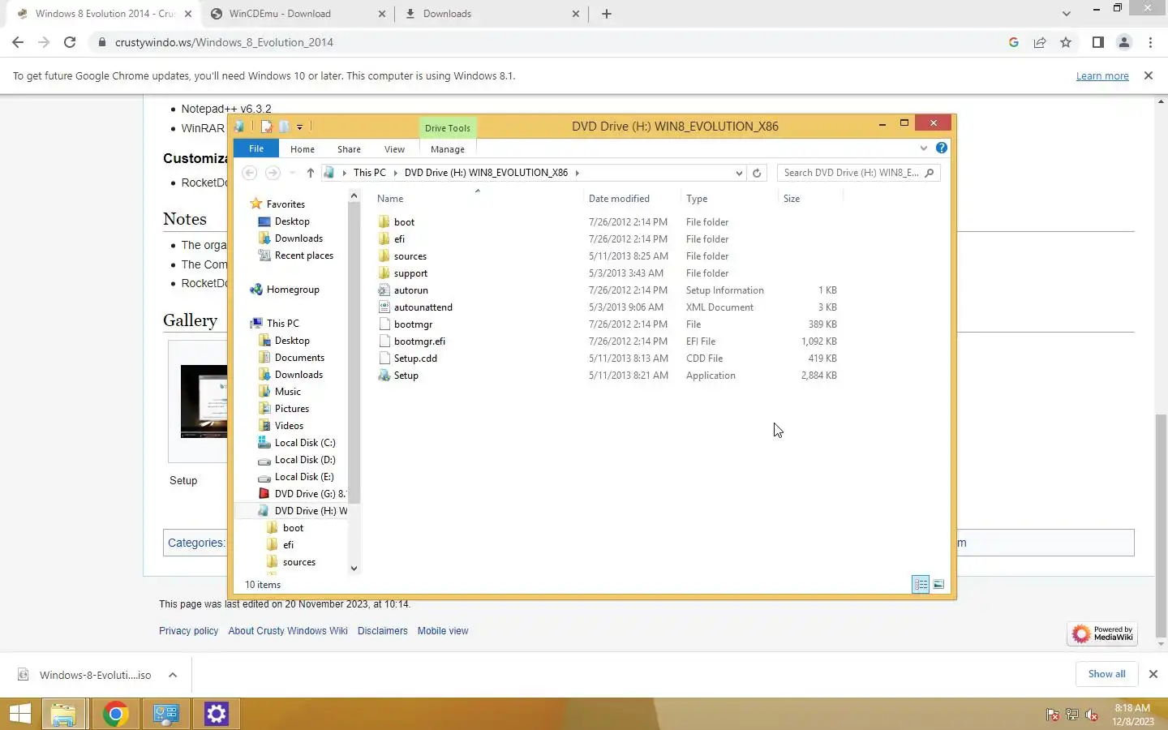Click the Properties quick access icon in Explorer
Viewport: 1168px width, 730px height.
click(x=266, y=127)
